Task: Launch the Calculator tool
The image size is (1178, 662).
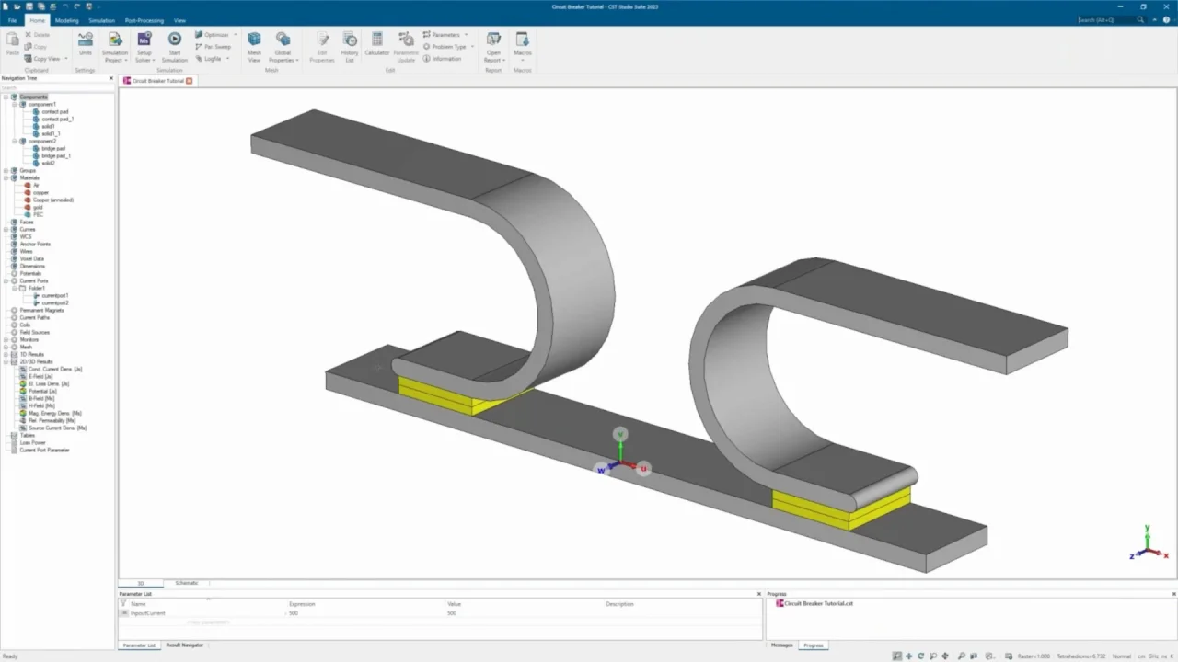Action: pyautogui.click(x=377, y=40)
